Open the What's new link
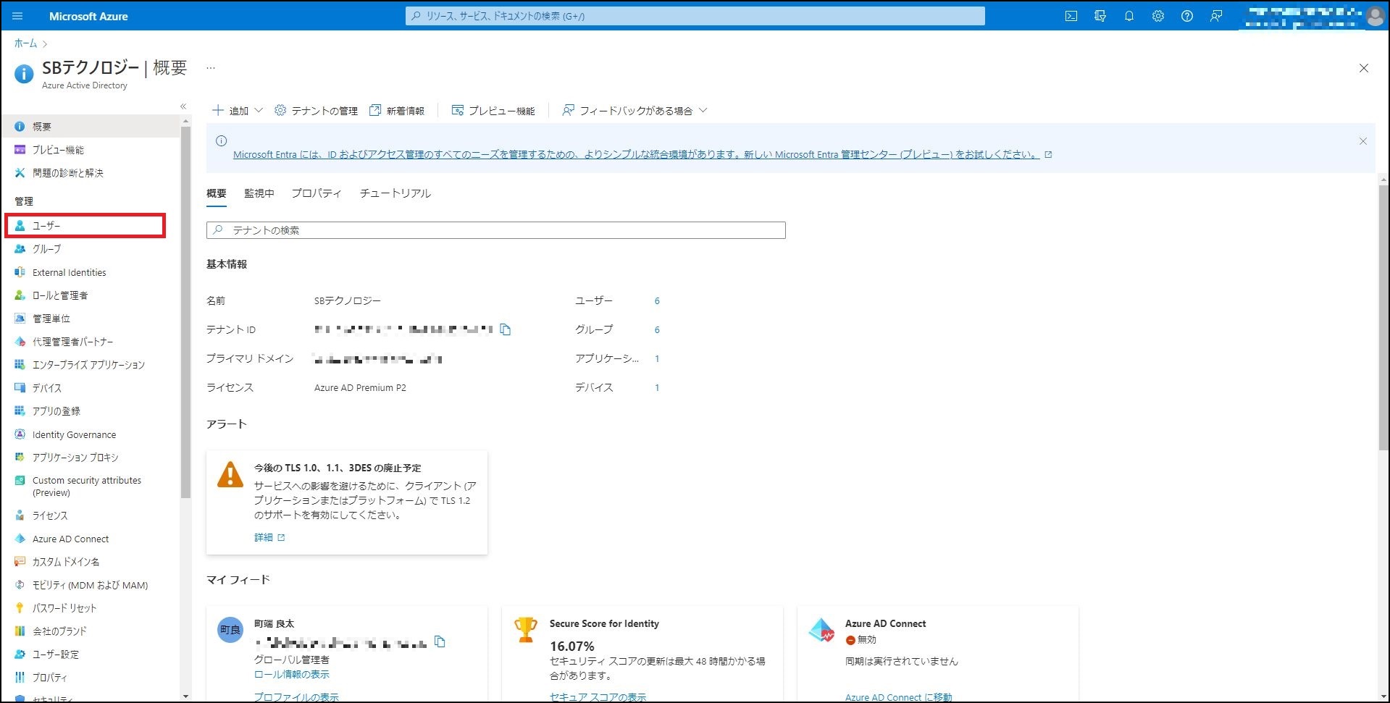The height and width of the screenshot is (703, 1390). click(397, 111)
